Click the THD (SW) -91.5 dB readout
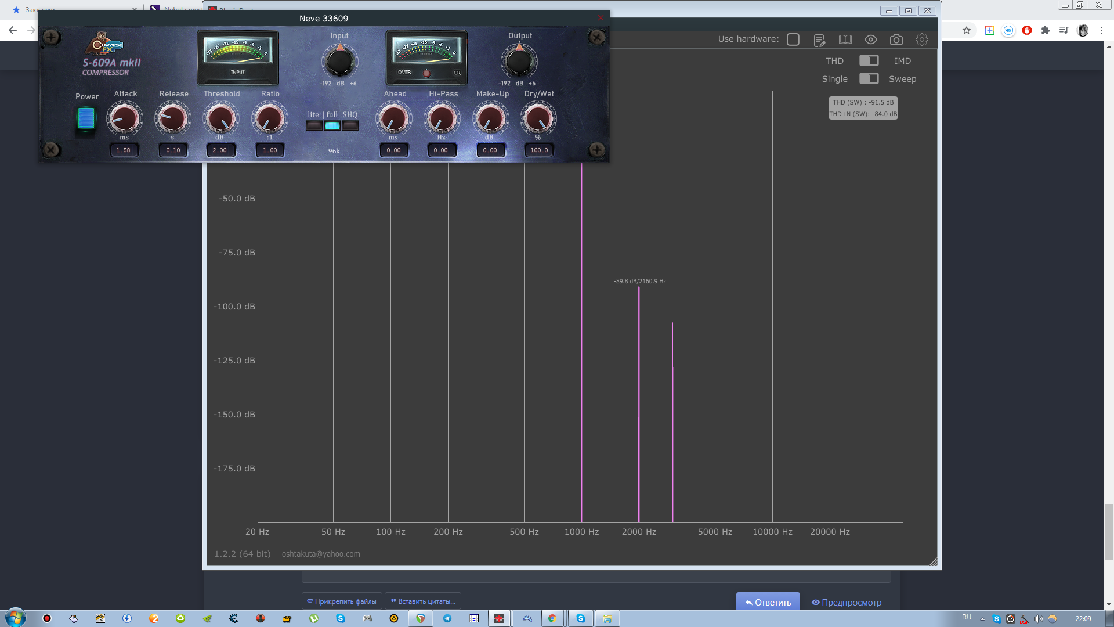The image size is (1114, 627). (x=863, y=102)
